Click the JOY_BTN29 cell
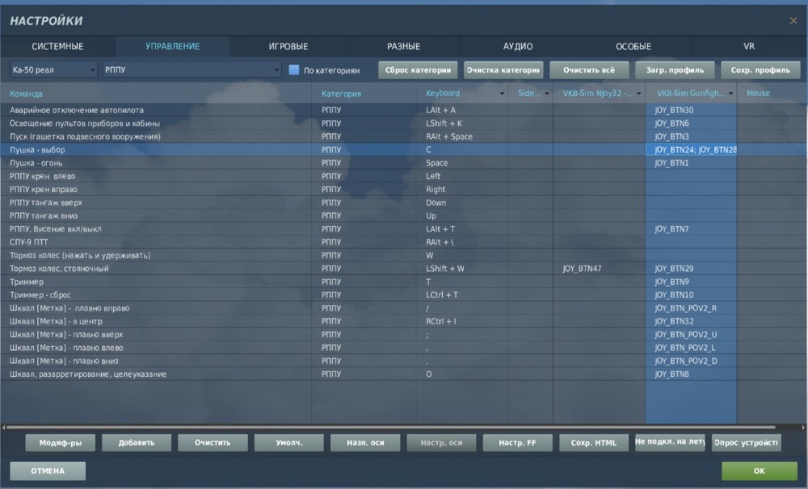This screenshot has height=489, width=808. point(691,269)
